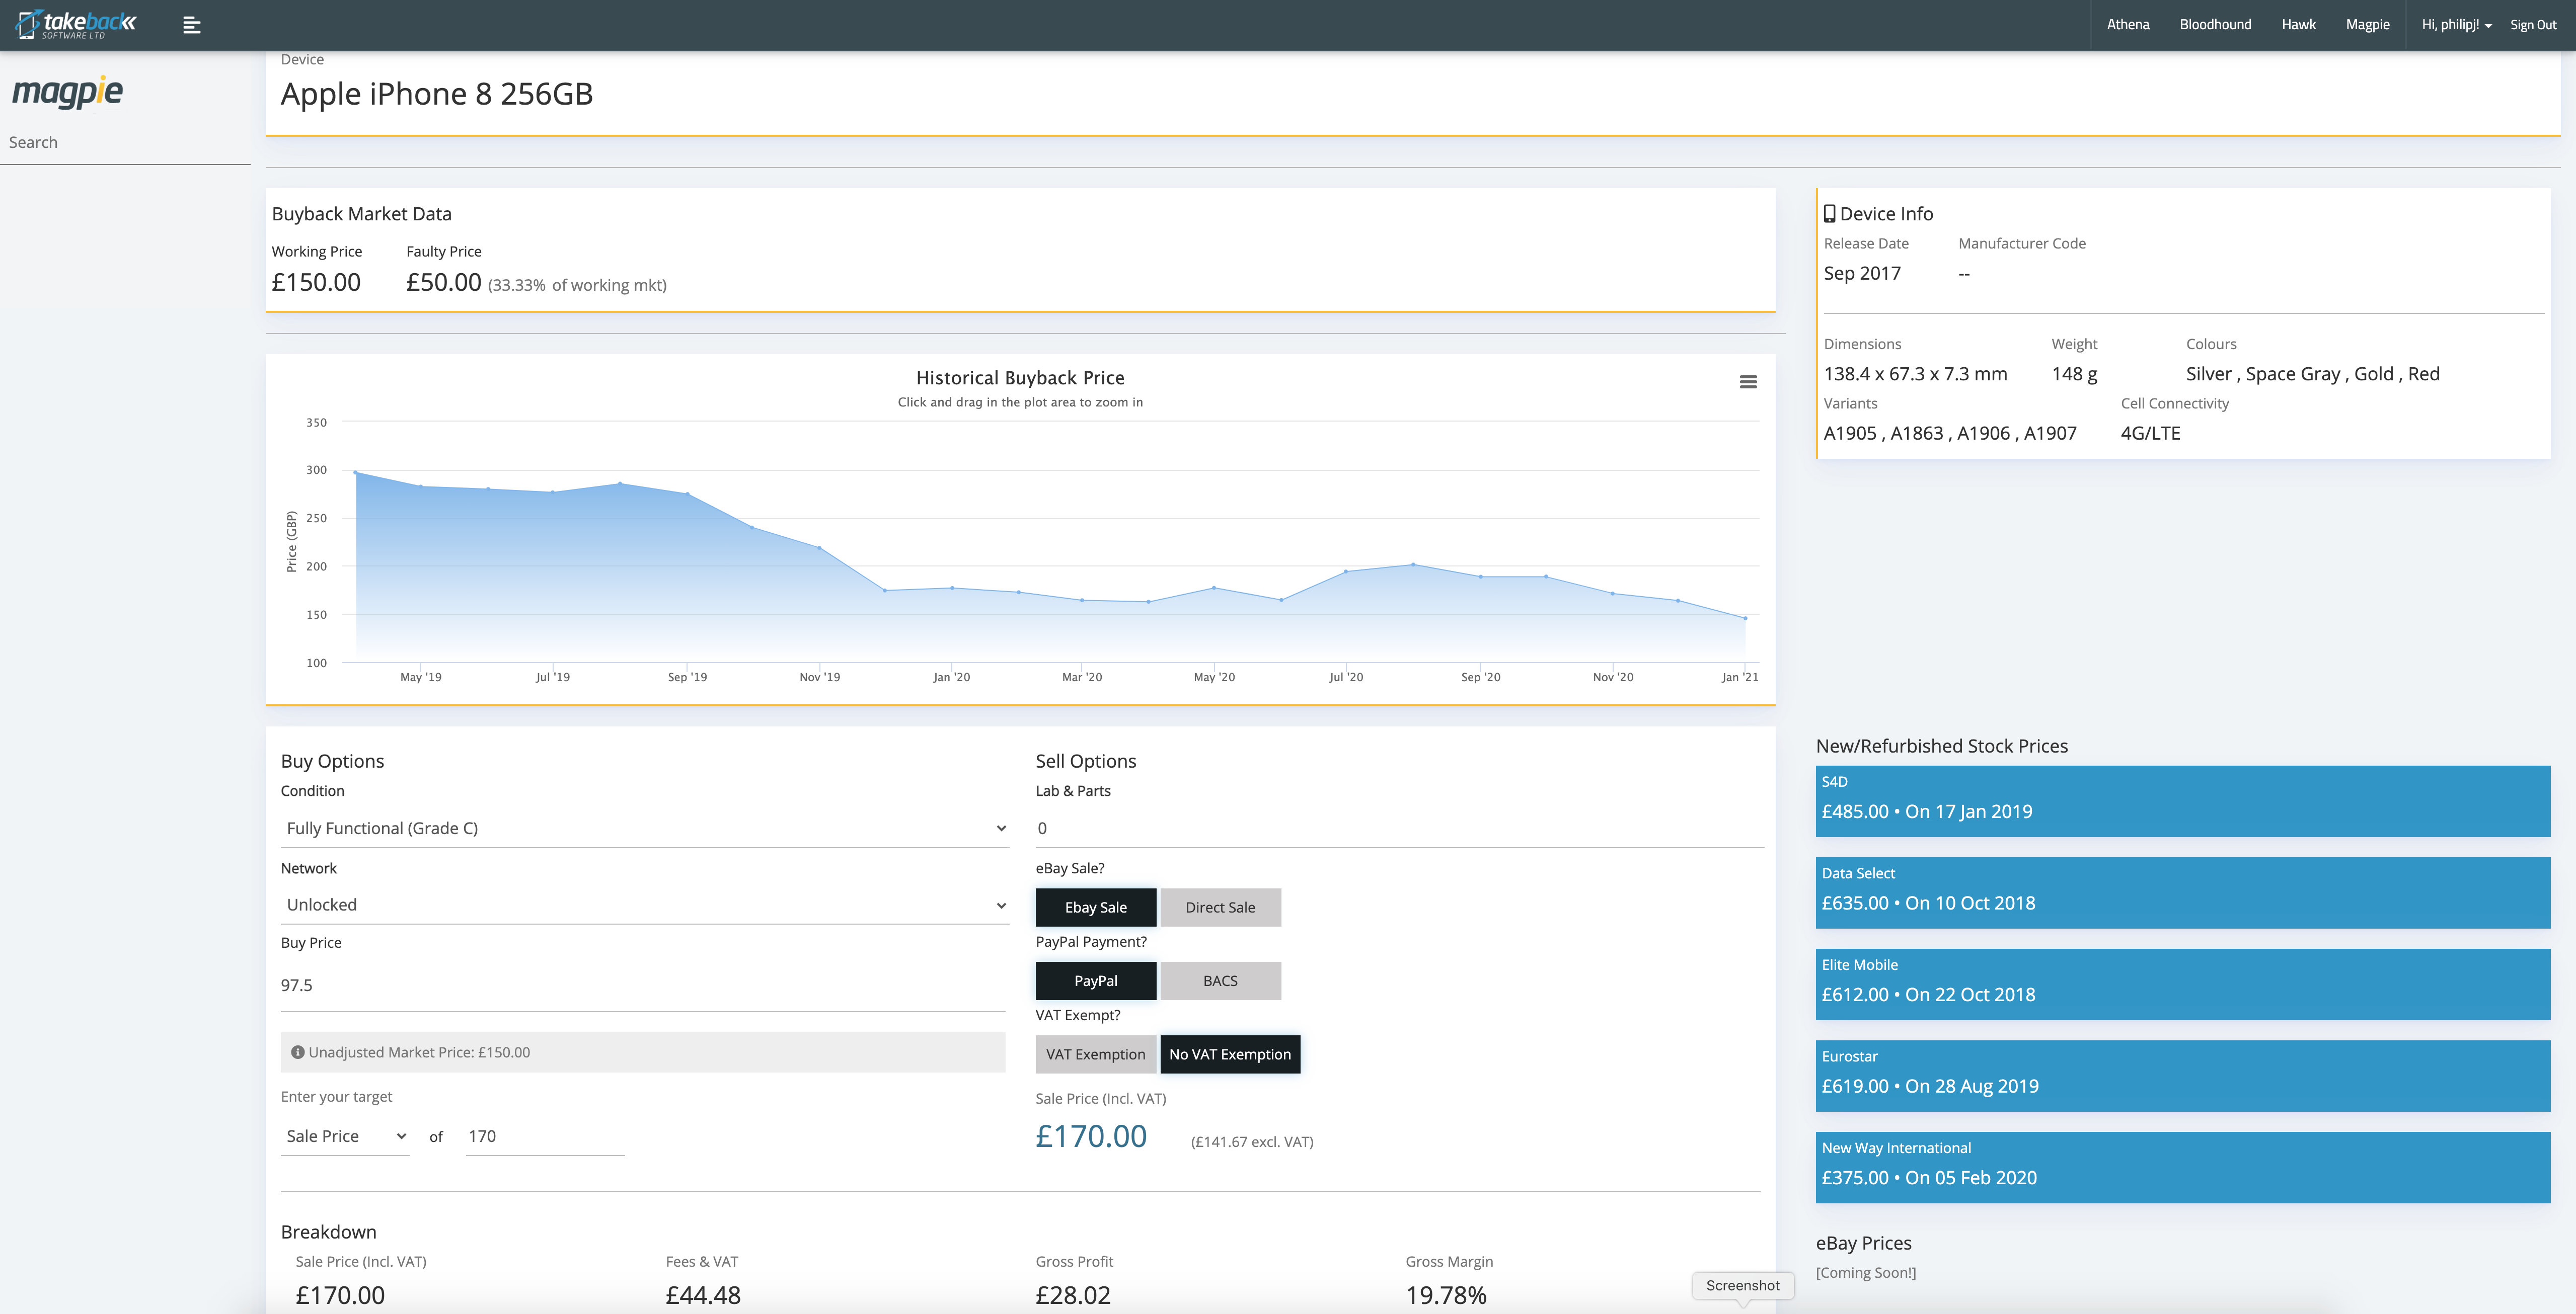Click the chart's first data point near 300
2576x1314 pixels.
[355, 472]
